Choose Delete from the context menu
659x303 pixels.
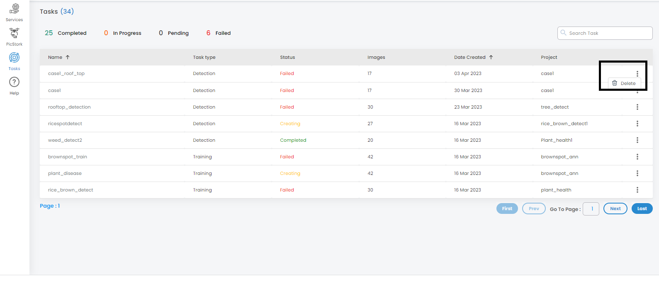point(627,83)
